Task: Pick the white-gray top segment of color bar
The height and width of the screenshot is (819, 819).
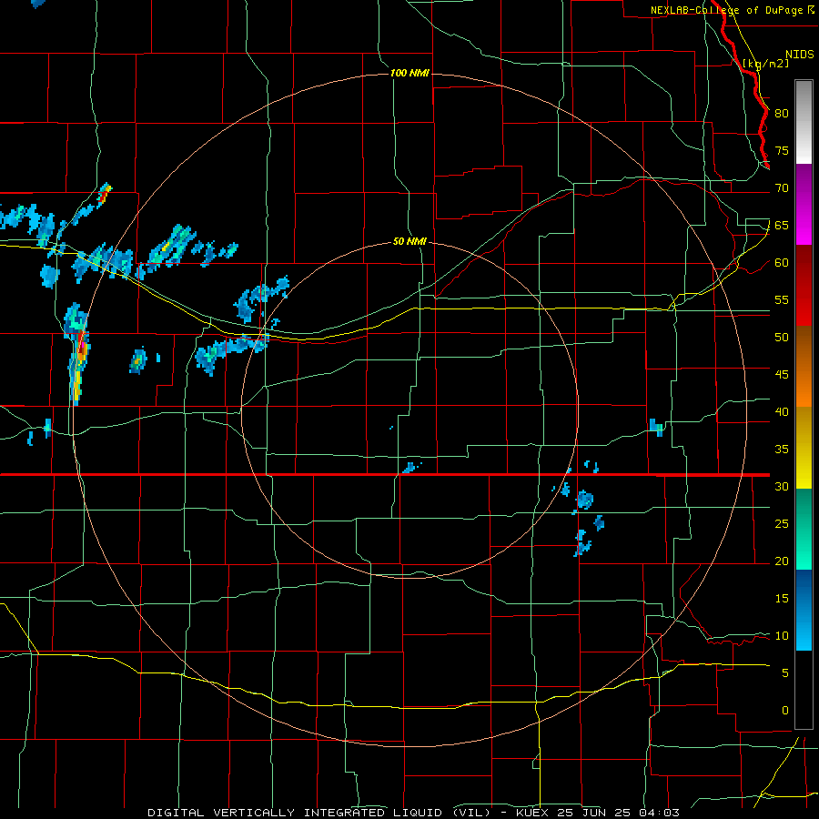Action: click(x=804, y=123)
